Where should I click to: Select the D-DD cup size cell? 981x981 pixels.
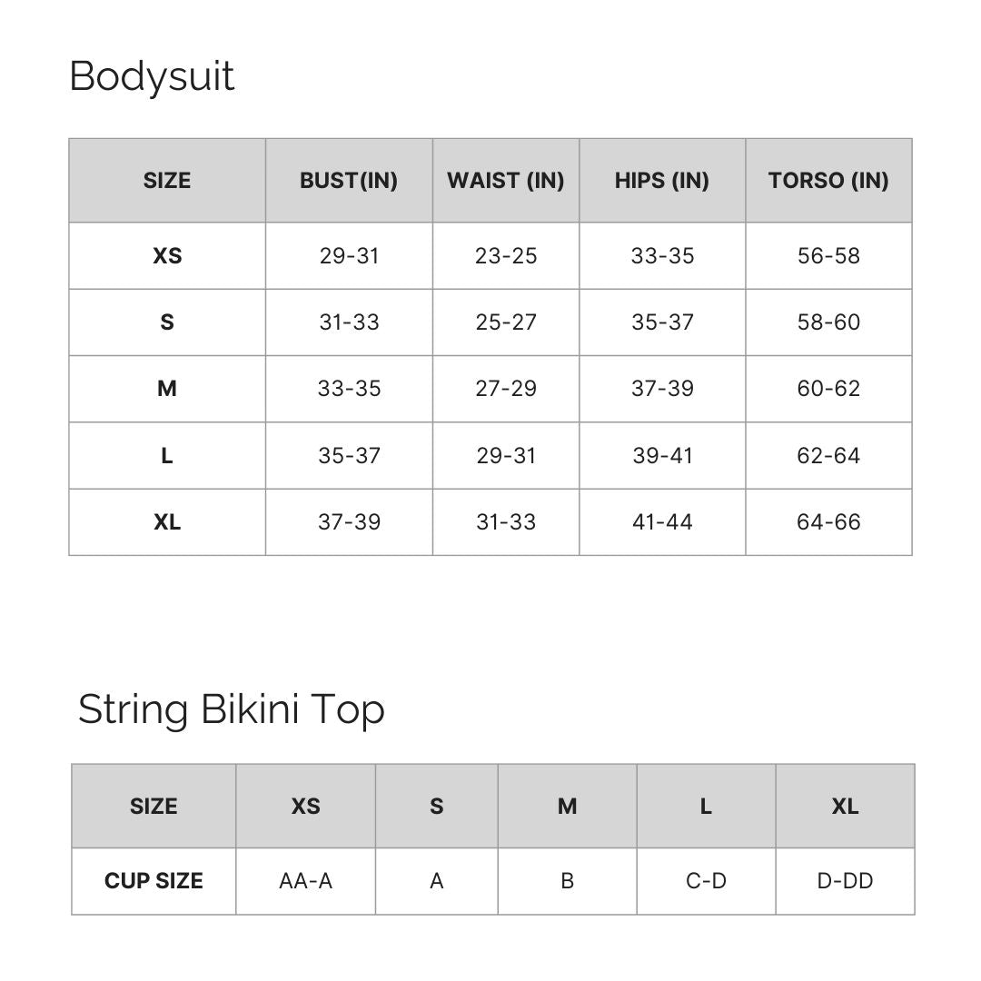pos(845,881)
